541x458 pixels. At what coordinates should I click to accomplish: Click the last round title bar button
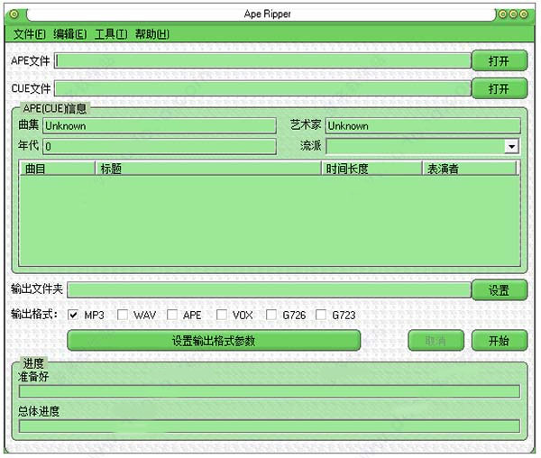coord(524,14)
